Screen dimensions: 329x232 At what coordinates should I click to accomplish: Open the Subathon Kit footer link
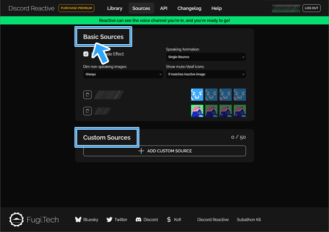tap(249, 220)
